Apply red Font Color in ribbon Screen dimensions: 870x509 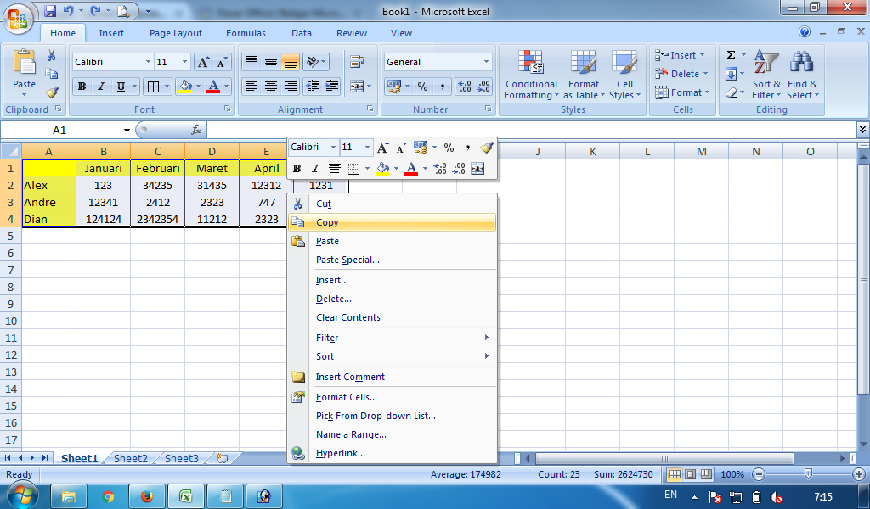(213, 87)
